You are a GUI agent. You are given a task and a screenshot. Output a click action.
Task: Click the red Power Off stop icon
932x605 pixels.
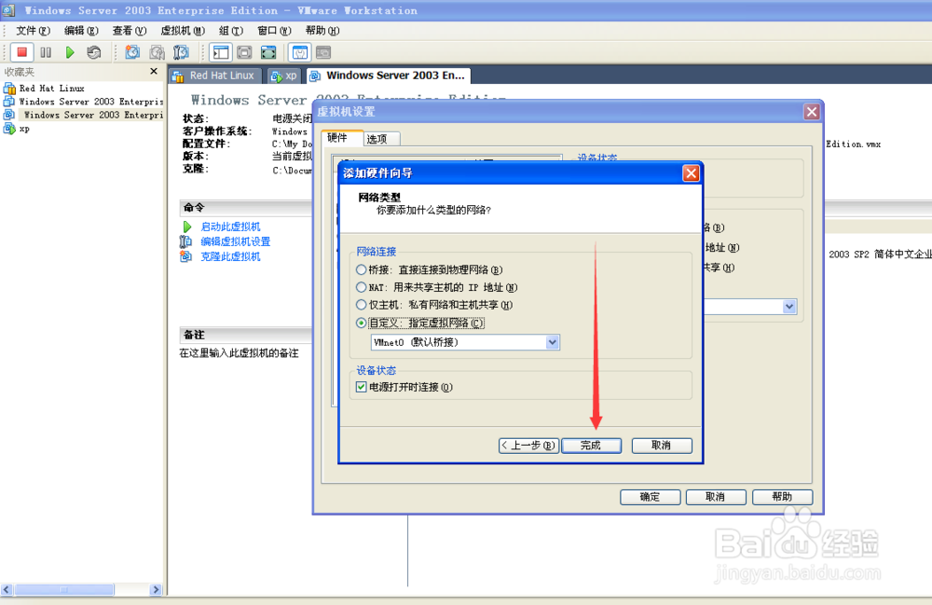click(22, 52)
